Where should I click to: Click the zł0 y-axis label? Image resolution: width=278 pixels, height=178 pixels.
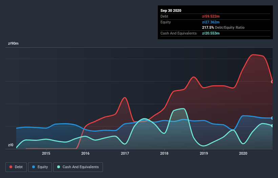point(10,145)
